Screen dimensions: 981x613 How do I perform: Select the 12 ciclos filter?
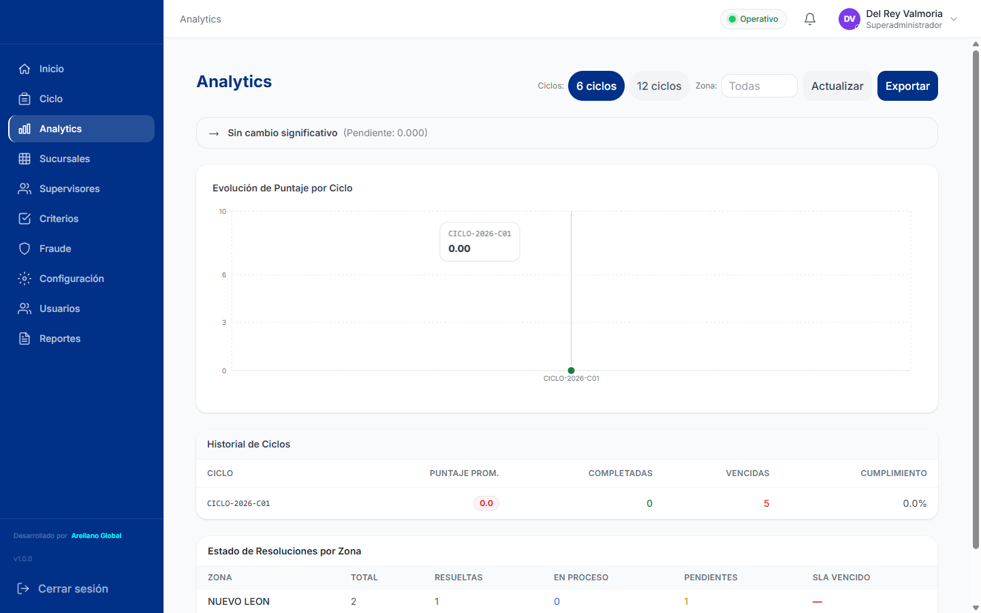[x=659, y=86]
